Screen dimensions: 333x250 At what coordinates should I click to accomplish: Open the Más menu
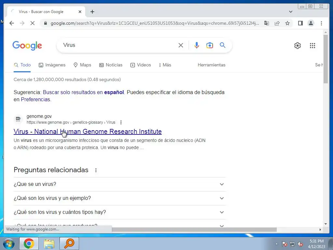click(165, 65)
